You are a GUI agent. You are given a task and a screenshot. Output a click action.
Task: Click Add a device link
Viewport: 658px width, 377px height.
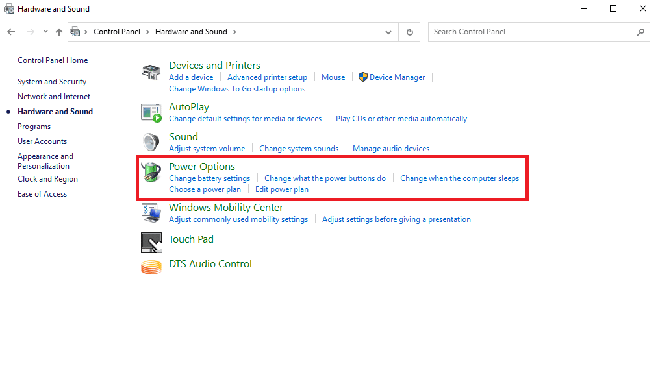pyautogui.click(x=191, y=77)
